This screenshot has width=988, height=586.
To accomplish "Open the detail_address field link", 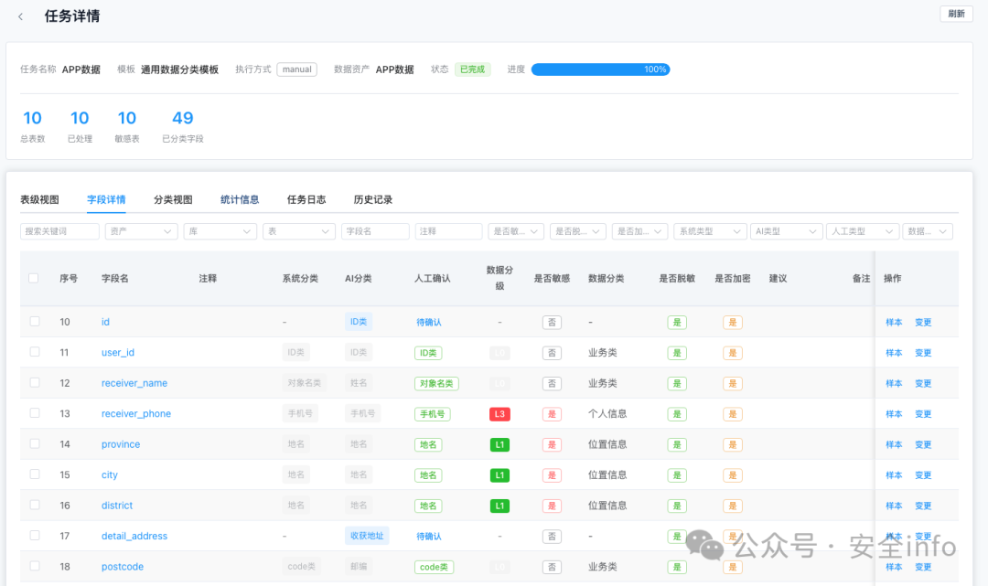I will tap(134, 537).
